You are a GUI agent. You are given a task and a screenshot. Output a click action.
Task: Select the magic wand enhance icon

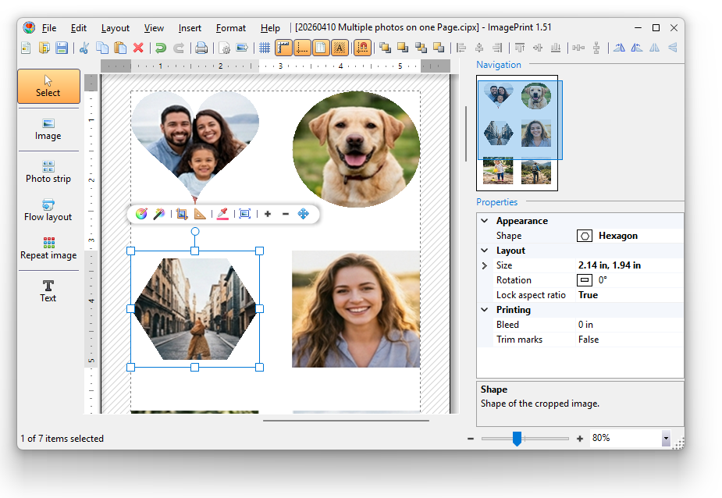pos(158,213)
